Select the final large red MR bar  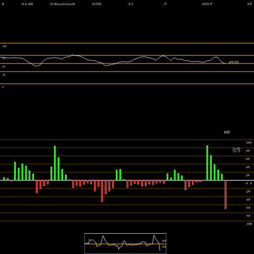(x=226, y=195)
